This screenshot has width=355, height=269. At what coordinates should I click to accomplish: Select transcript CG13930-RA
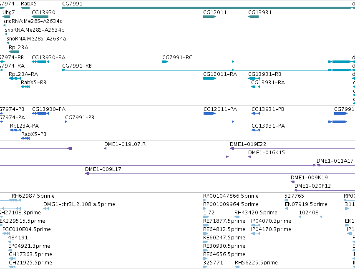click(40, 62)
